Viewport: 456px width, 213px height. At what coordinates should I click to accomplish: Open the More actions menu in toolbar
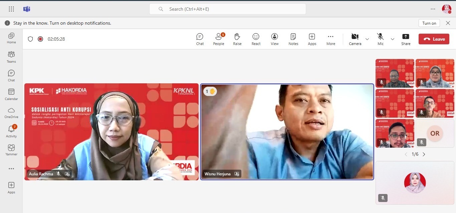[x=330, y=39]
